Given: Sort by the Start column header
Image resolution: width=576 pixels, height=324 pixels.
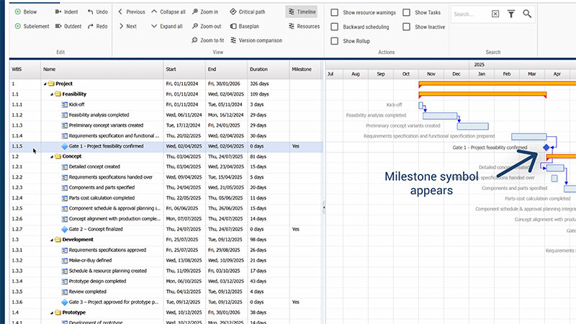Looking at the screenshot, I should [184, 69].
